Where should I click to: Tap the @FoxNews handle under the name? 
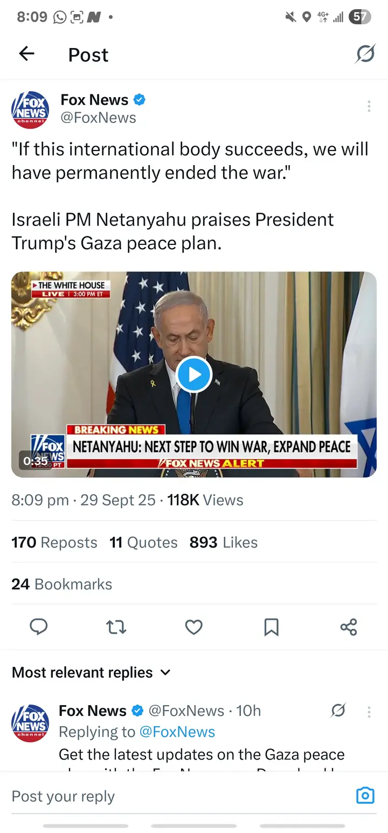[x=98, y=118]
